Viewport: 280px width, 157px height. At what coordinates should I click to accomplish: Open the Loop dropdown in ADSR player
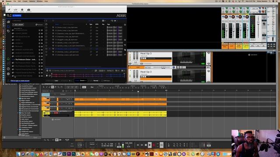(57, 81)
